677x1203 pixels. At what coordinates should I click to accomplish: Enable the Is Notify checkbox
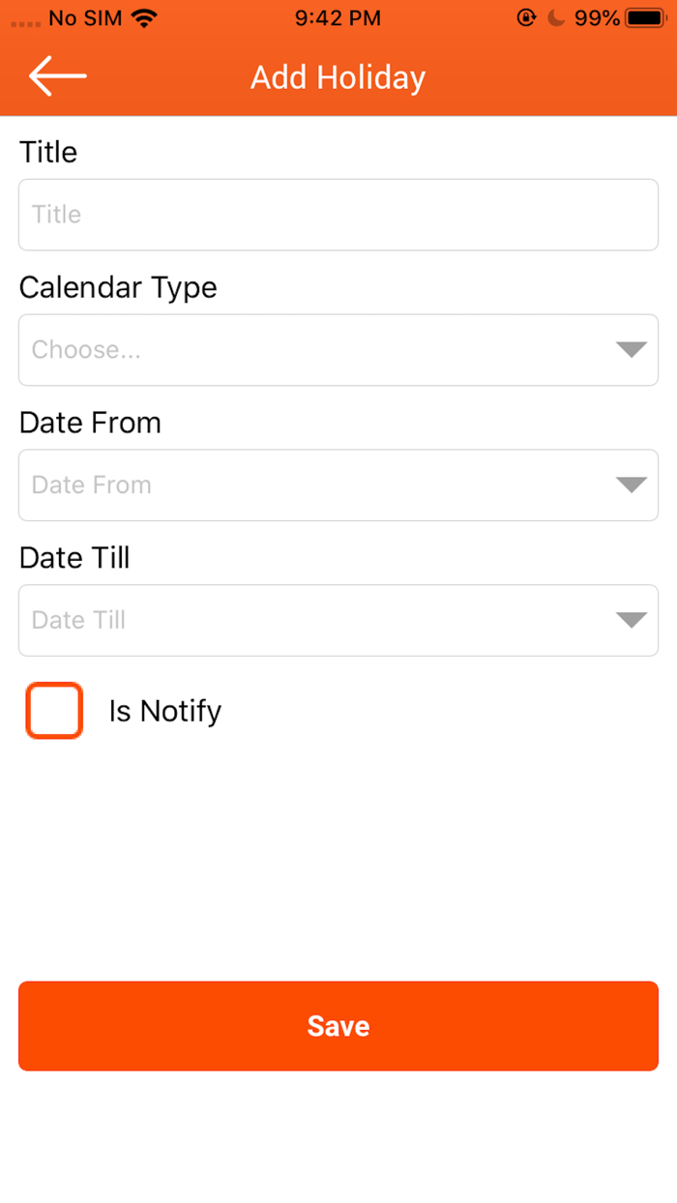(54, 711)
